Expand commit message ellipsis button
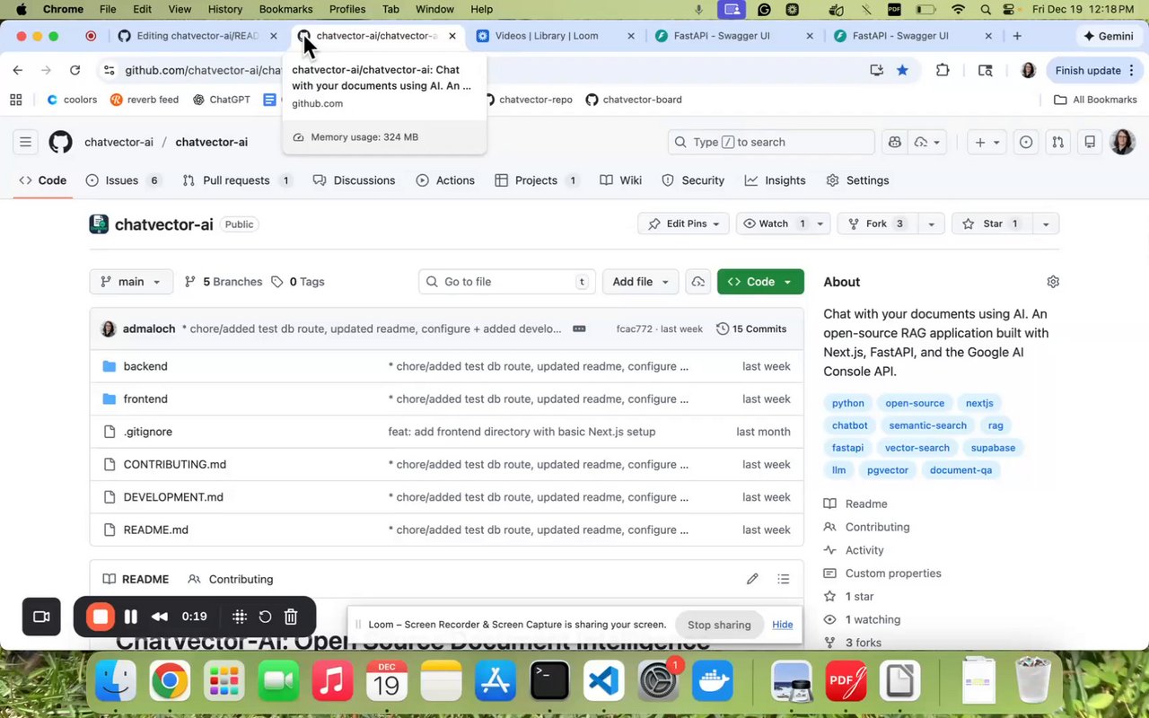 [579, 328]
